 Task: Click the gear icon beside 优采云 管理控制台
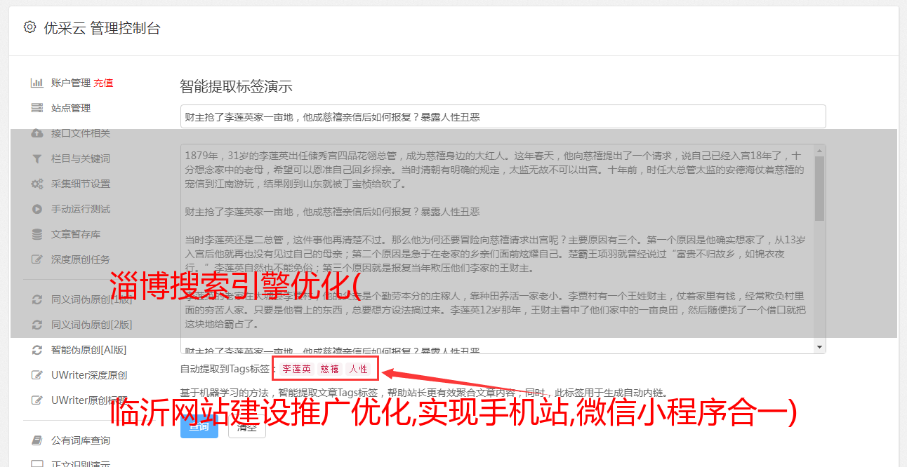[x=29, y=27]
